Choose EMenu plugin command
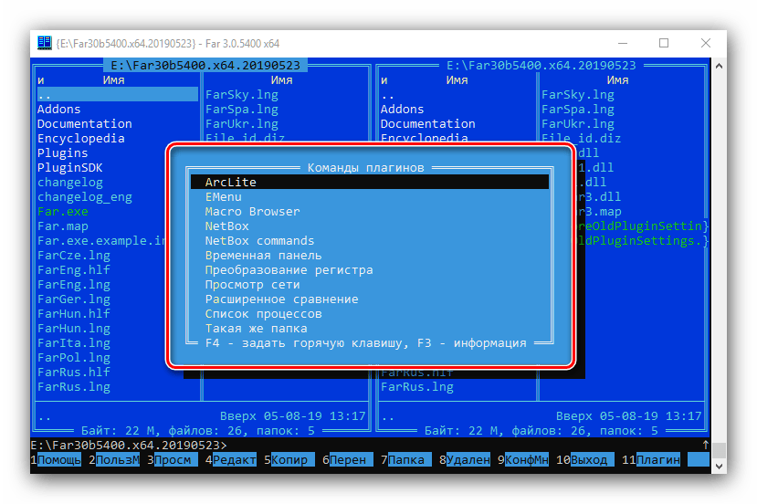 tap(370, 197)
